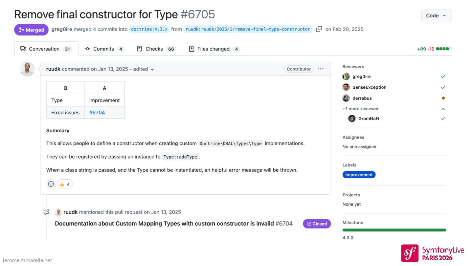Viewport: 473px width, 266px height.
Task: Click ruudk's large avatar next to comment
Action: 27,69
